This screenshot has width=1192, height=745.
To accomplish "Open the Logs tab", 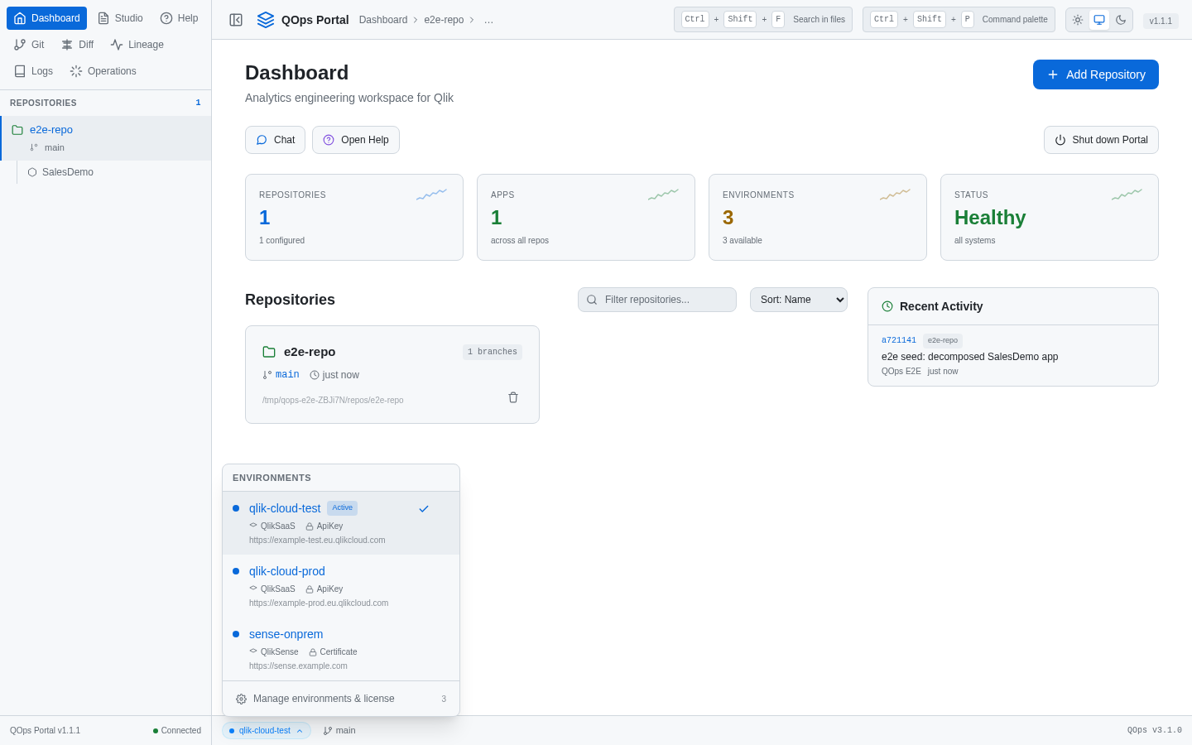I will point(33,71).
